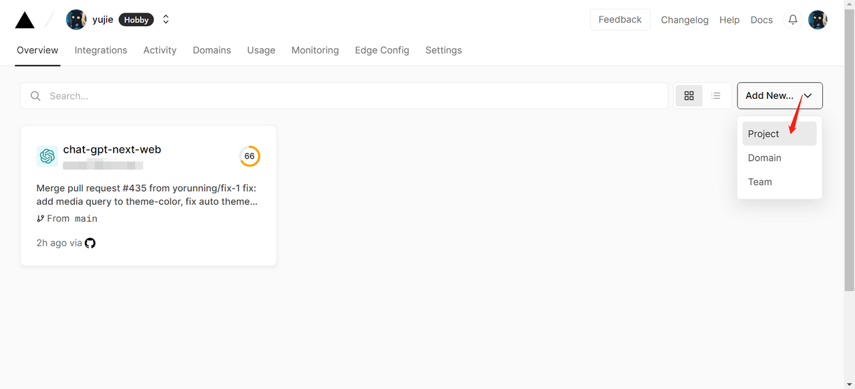Click the chat-gpt-next-web project logo icon

pyautogui.click(x=47, y=156)
